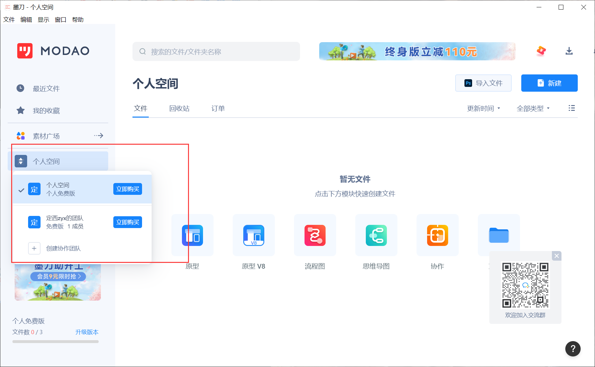Click the 导入文件 import button

click(483, 83)
